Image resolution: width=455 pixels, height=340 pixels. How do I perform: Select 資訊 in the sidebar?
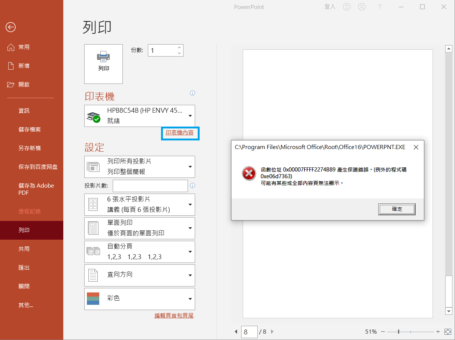(x=31, y=110)
